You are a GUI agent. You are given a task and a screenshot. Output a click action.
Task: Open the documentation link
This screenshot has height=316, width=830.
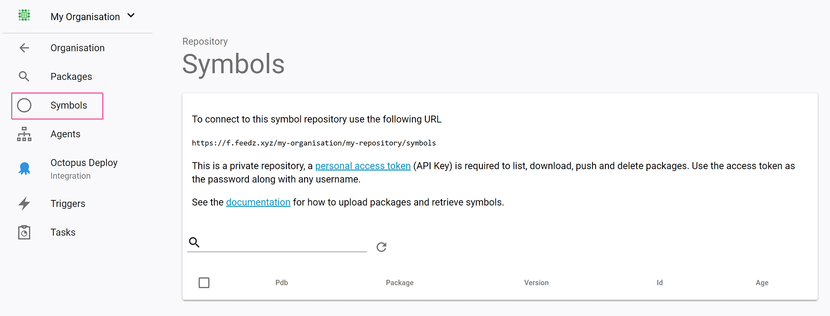pyautogui.click(x=258, y=202)
